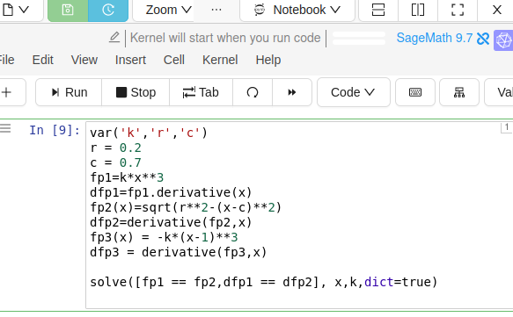Click the kernel usage progress bars

point(359,38)
